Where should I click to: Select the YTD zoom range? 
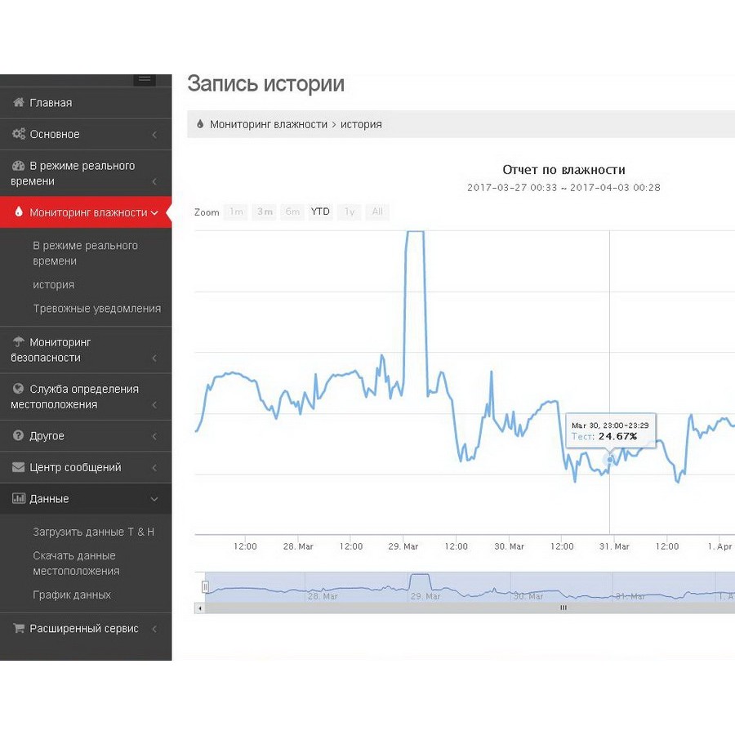(320, 212)
